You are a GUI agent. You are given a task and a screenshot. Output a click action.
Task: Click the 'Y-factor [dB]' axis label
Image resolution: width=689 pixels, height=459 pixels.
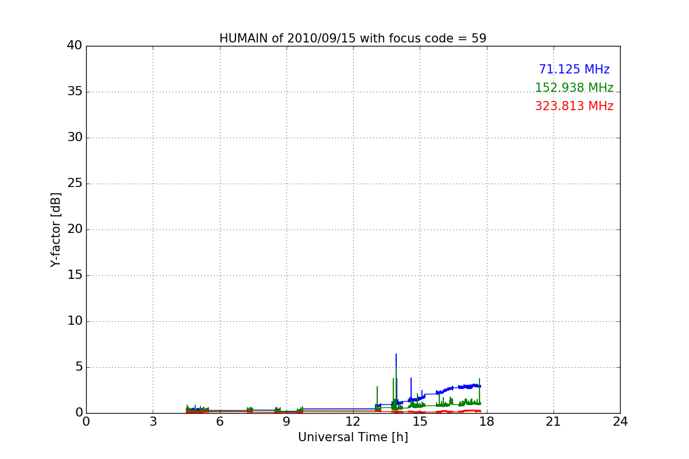click(56, 229)
